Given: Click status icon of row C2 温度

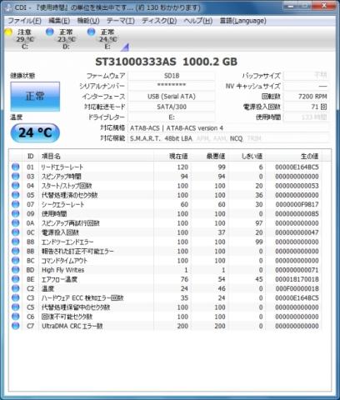Looking at the screenshot, I should click(x=16, y=288).
